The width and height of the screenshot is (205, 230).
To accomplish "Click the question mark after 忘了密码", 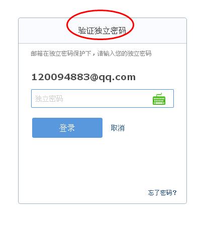I will click(174, 192).
